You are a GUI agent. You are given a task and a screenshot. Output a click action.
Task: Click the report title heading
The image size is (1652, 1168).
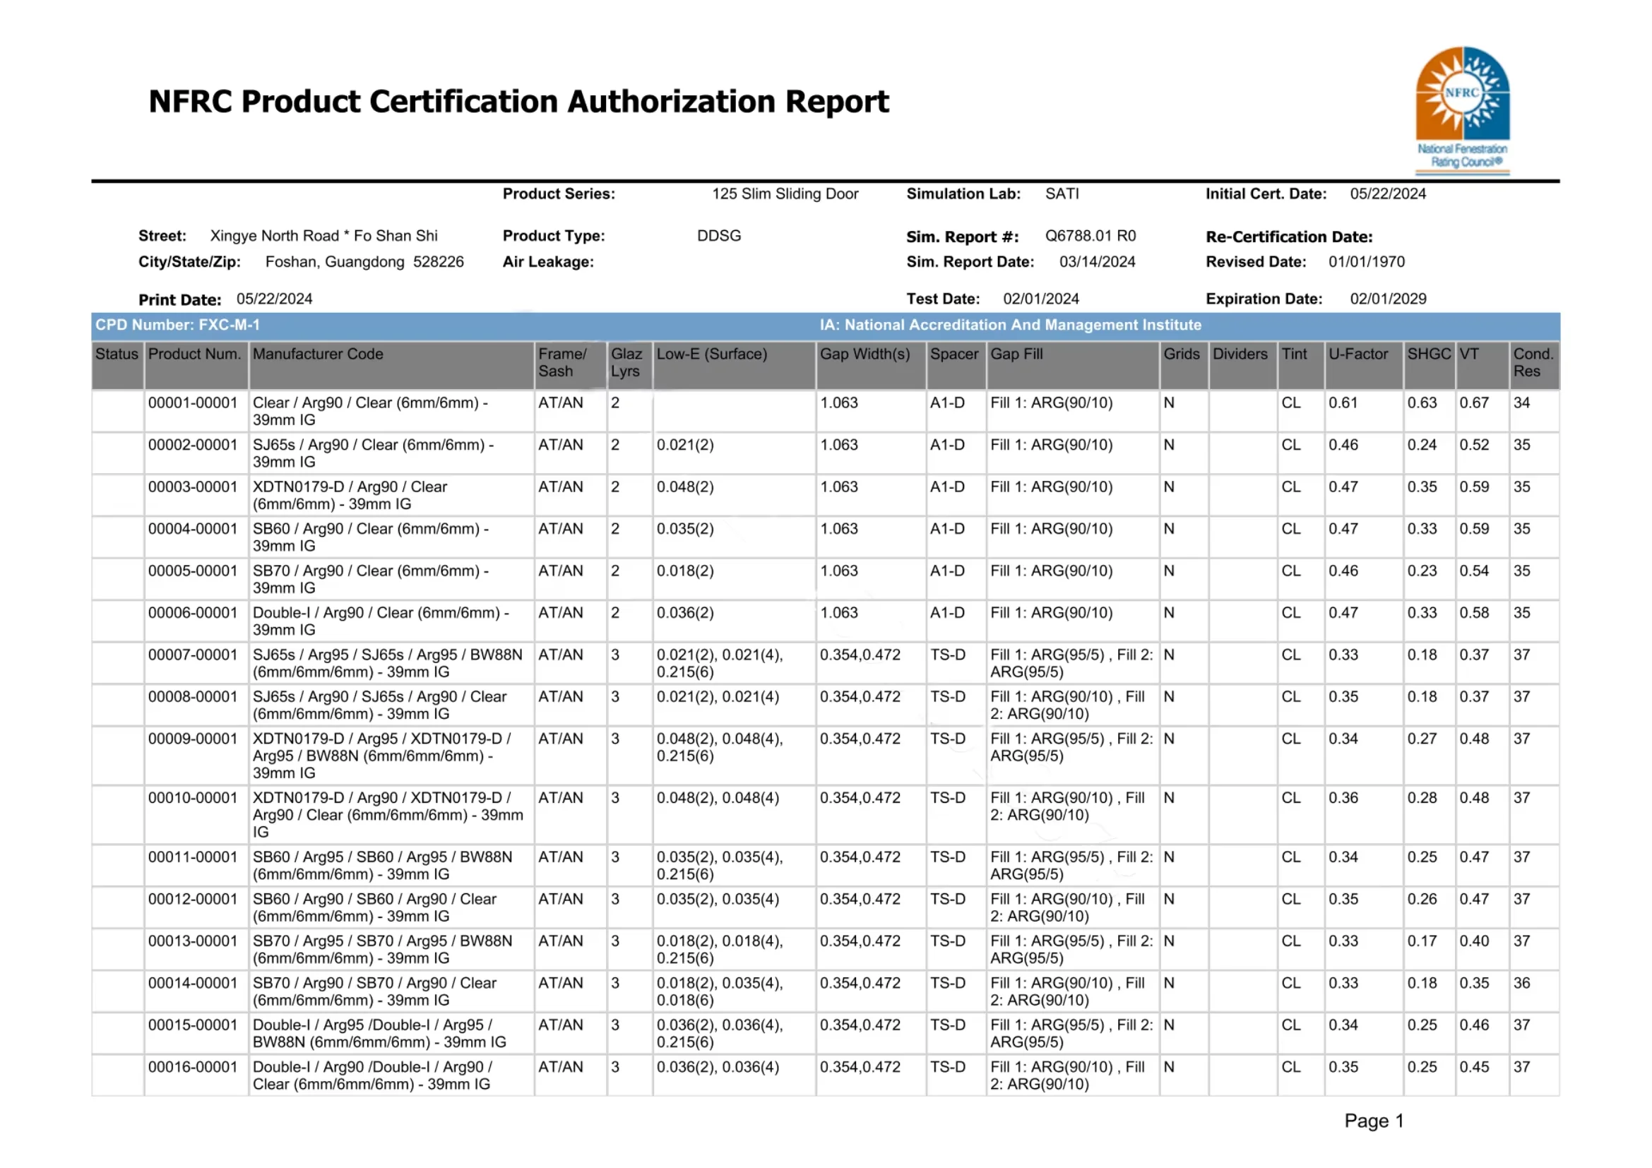(519, 102)
